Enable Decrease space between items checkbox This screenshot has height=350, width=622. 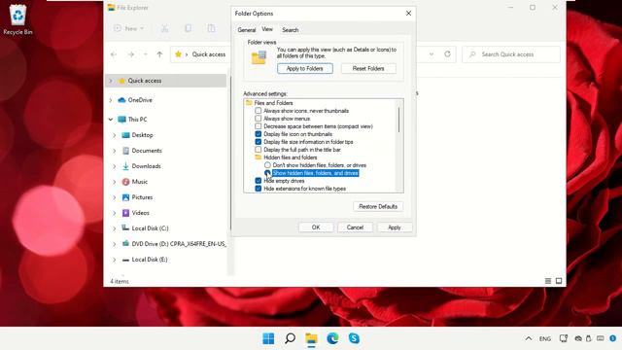(259, 126)
